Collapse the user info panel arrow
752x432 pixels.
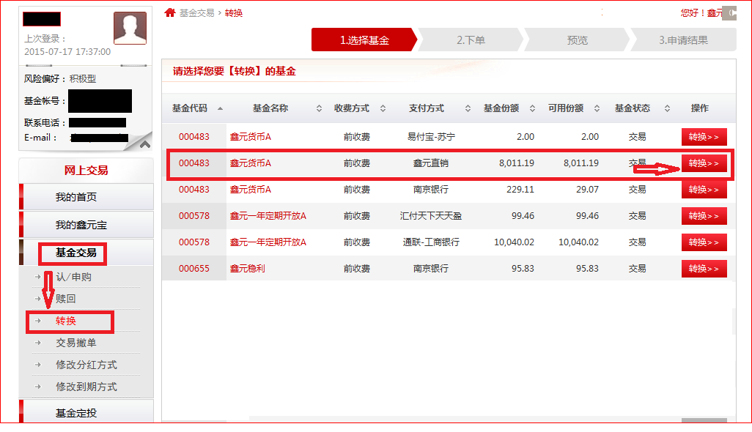(x=145, y=144)
